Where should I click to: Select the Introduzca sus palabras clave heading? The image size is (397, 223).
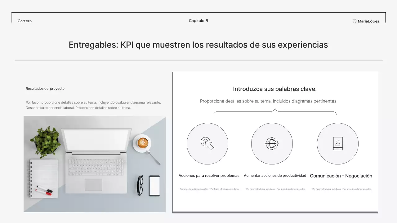coord(275,89)
